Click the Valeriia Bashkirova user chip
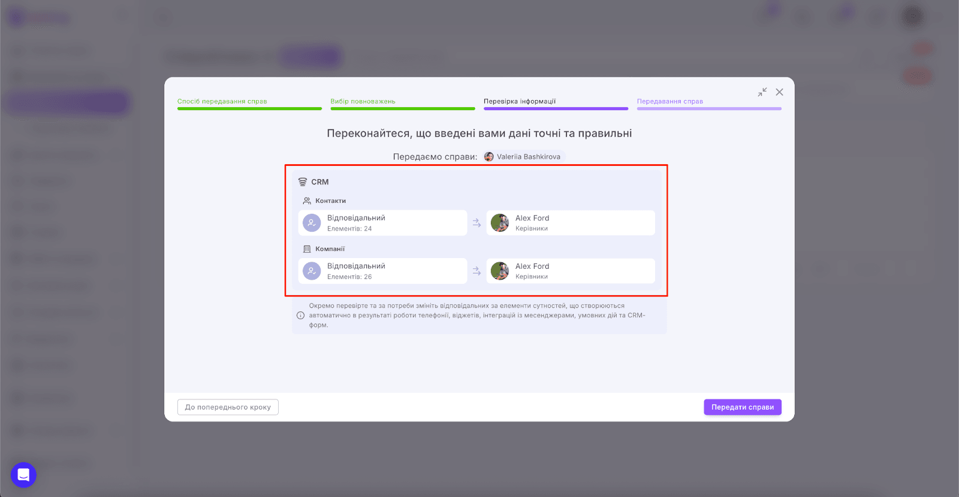The image size is (959, 497). [x=523, y=157]
